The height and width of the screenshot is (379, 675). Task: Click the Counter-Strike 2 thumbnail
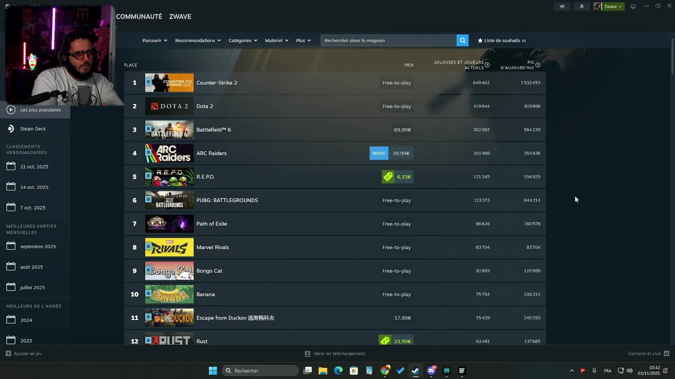pyautogui.click(x=169, y=83)
